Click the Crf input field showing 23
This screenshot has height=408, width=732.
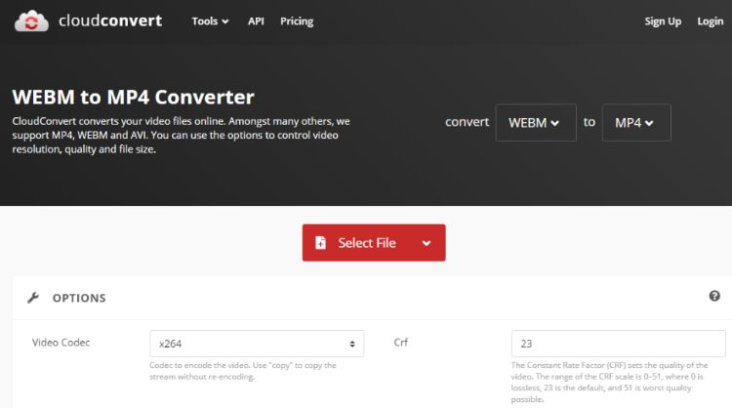(618, 344)
